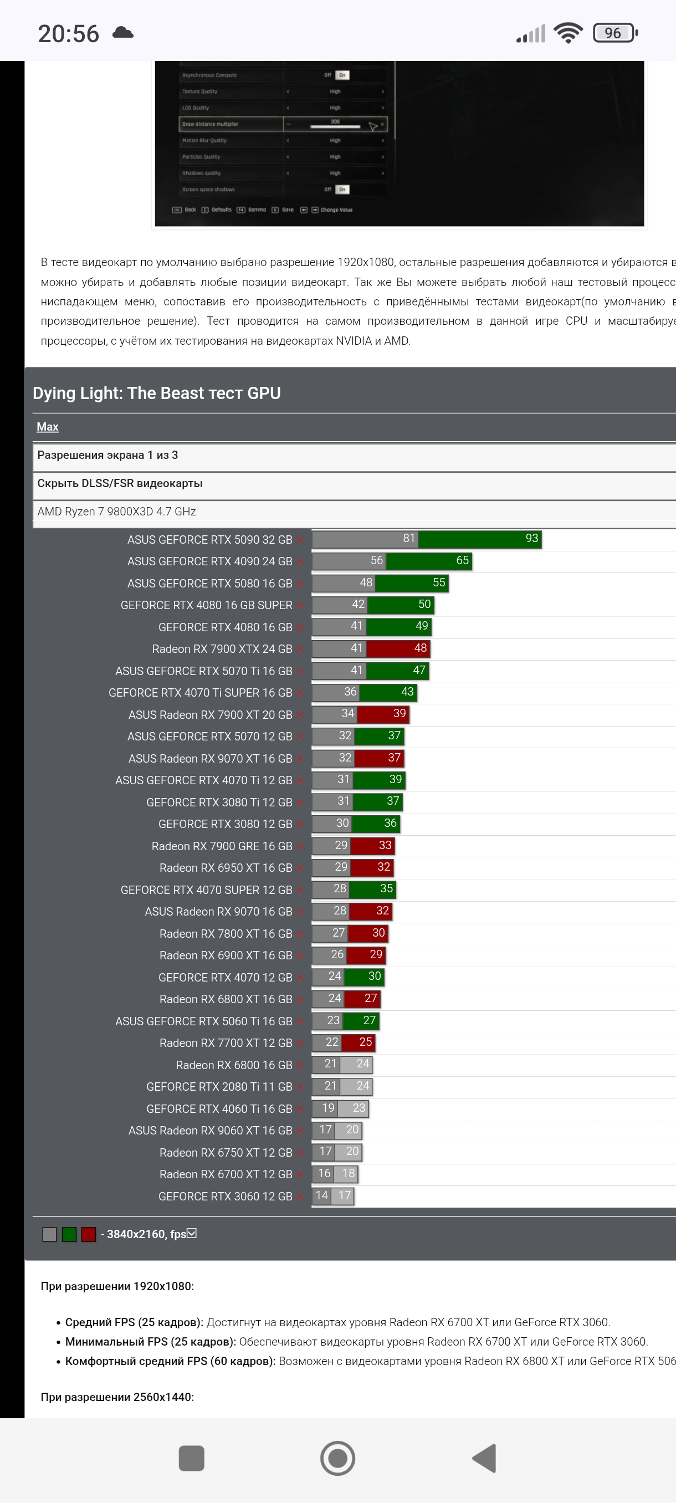The height and width of the screenshot is (1503, 676).
Task: Remove ASUS GEFORCE RTX 5080 16 GB via red X
Action: tap(300, 584)
